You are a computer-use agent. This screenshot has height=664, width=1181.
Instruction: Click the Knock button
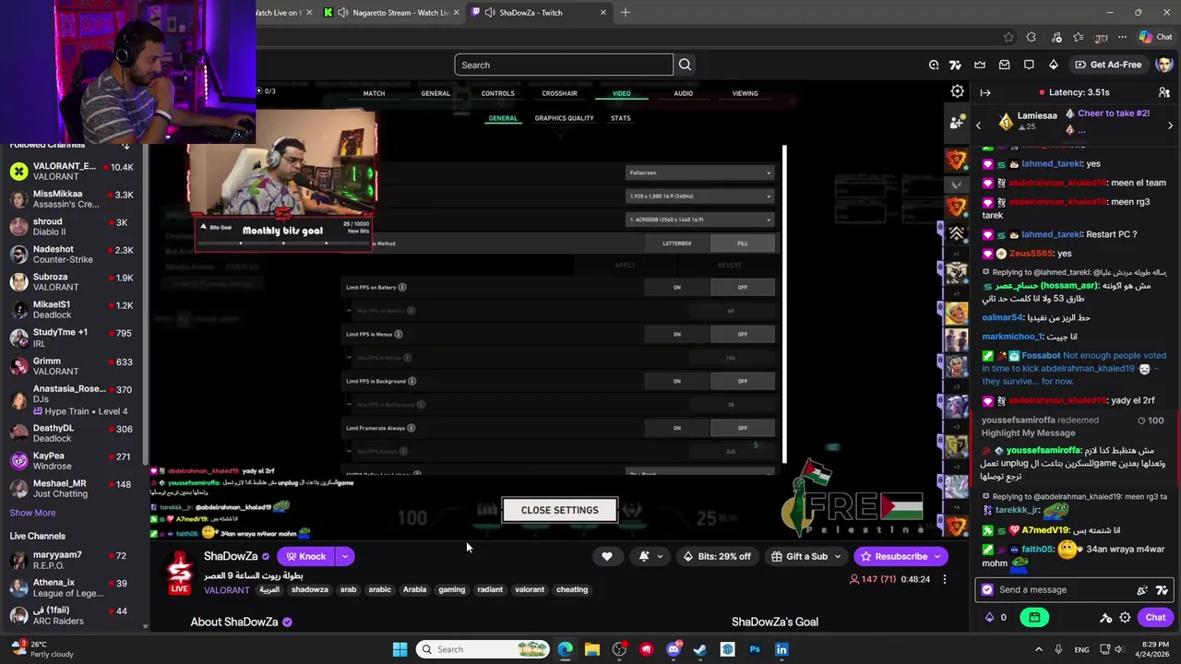tap(305, 556)
